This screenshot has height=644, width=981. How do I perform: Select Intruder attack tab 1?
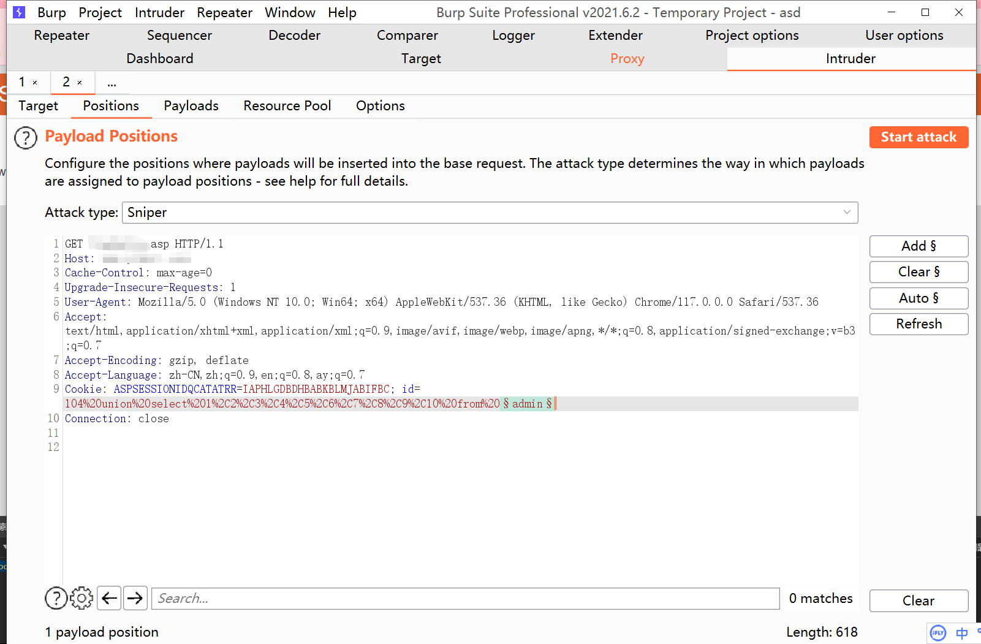pos(22,82)
